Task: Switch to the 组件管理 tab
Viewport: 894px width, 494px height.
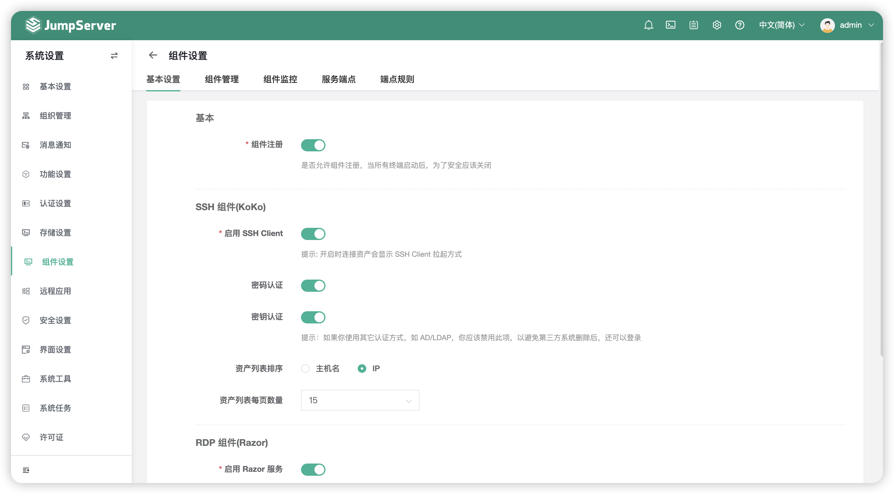Action: click(x=222, y=79)
